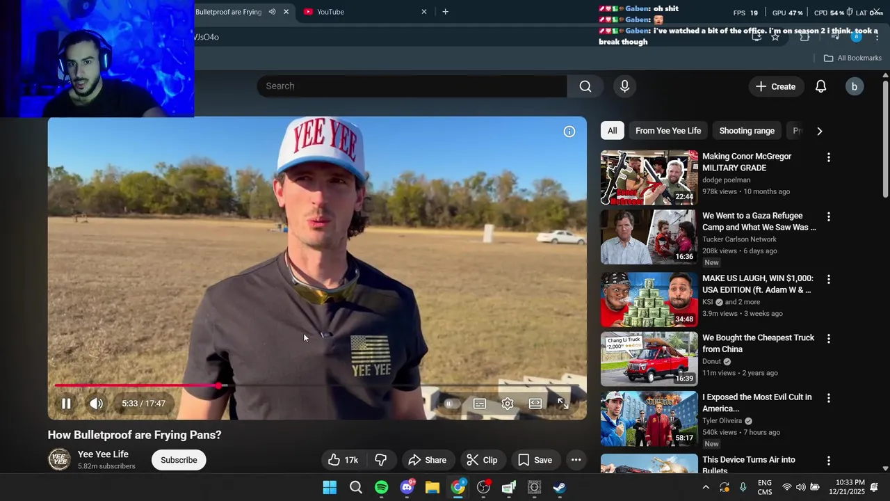Open We Bought the Cheapest Truck from China
The width and height of the screenshot is (890, 501).
tap(758, 343)
